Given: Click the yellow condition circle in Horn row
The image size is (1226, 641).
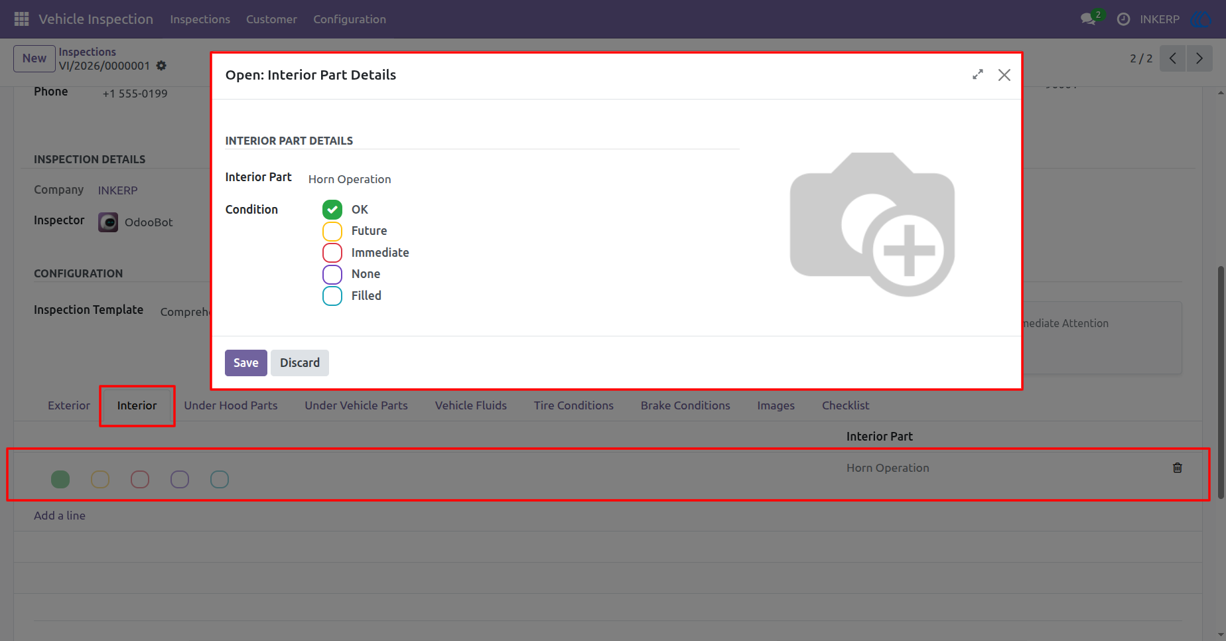Looking at the screenshot, I should [100, 479].
